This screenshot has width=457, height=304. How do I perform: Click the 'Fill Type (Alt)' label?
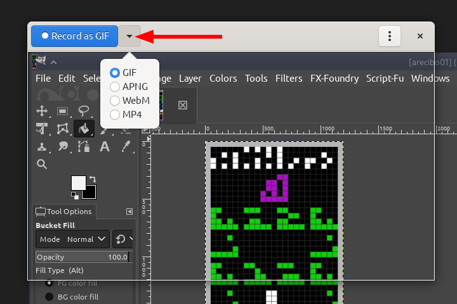click(60, 270)
